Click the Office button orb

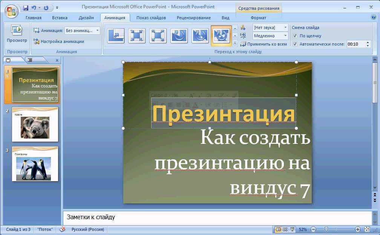(x=11, y=11)
